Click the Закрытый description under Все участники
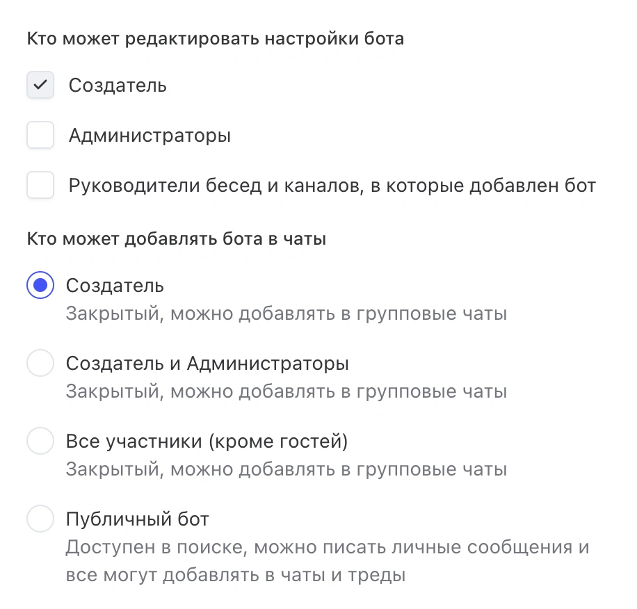Viewport: 637px width, 609px height. coord(286,469)
